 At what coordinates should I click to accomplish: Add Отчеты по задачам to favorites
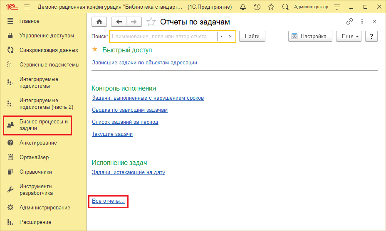point(151,22)
